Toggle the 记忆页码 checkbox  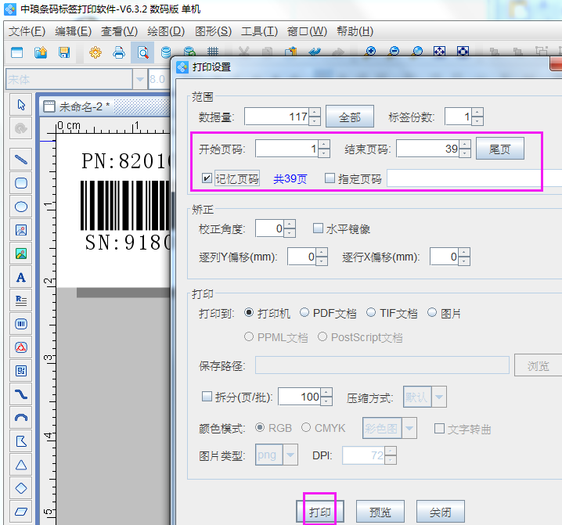point(207,178)
